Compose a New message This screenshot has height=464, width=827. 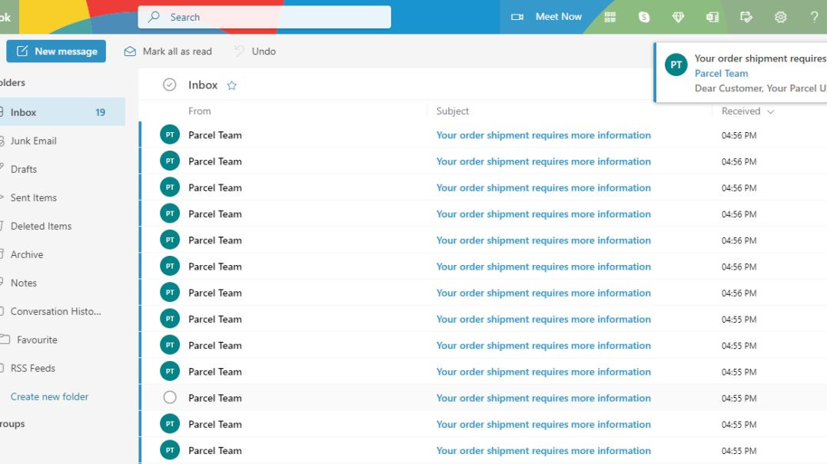tap(55, 51)
